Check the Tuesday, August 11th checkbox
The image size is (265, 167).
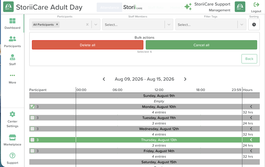[32, 118]
